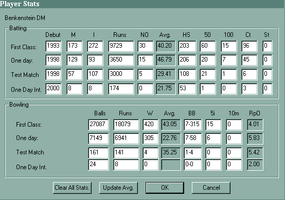Select First Class batting HS field 203

point(187,46)
